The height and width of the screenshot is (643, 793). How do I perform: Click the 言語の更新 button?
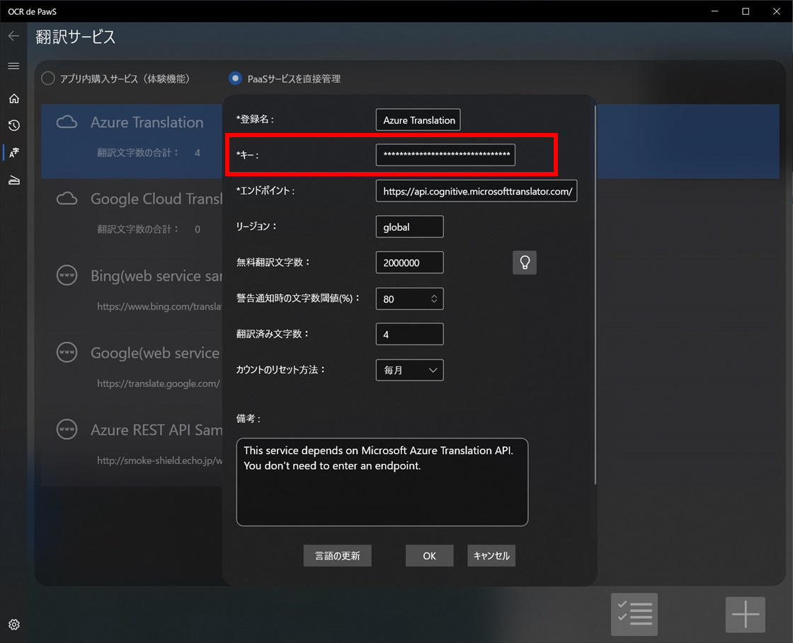[x=337, y=555]
